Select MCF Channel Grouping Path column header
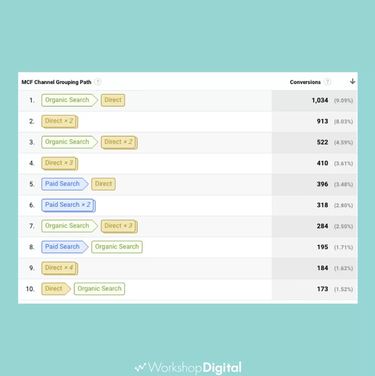The width and height of the screenshot is (375, 376). (x=56, y=82)
